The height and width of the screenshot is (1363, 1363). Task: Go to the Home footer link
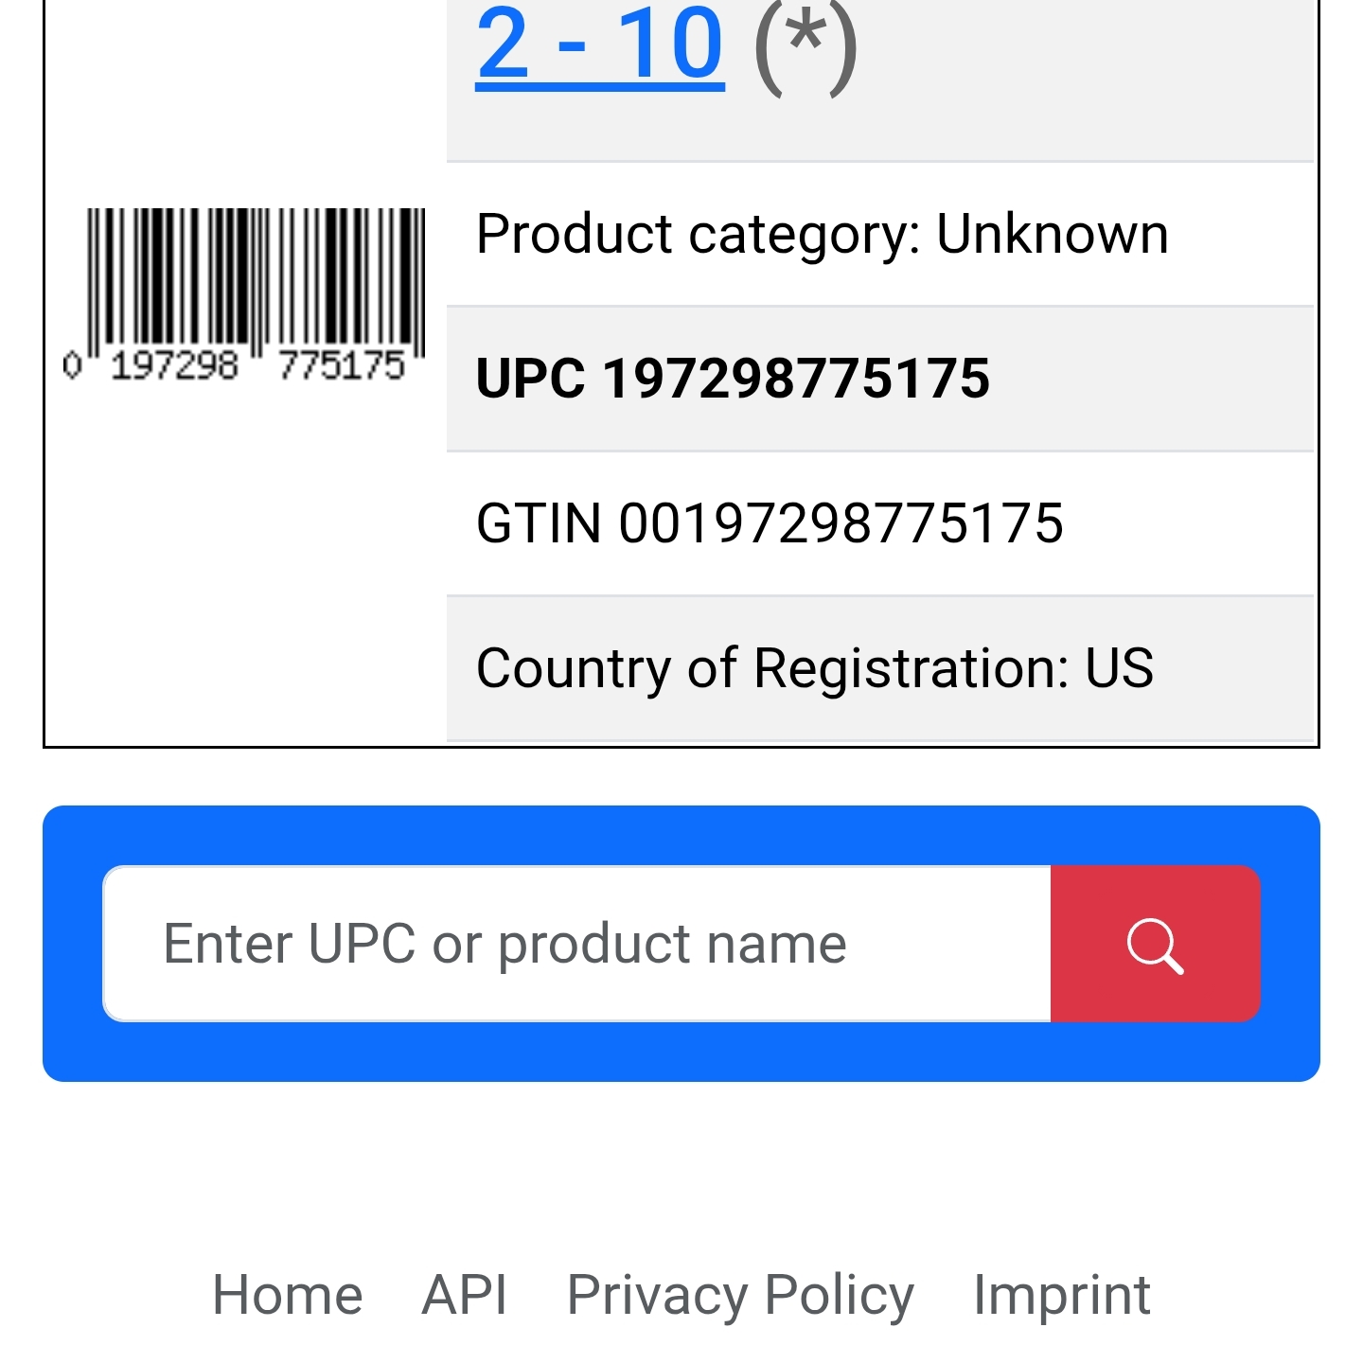[288, 1295]
